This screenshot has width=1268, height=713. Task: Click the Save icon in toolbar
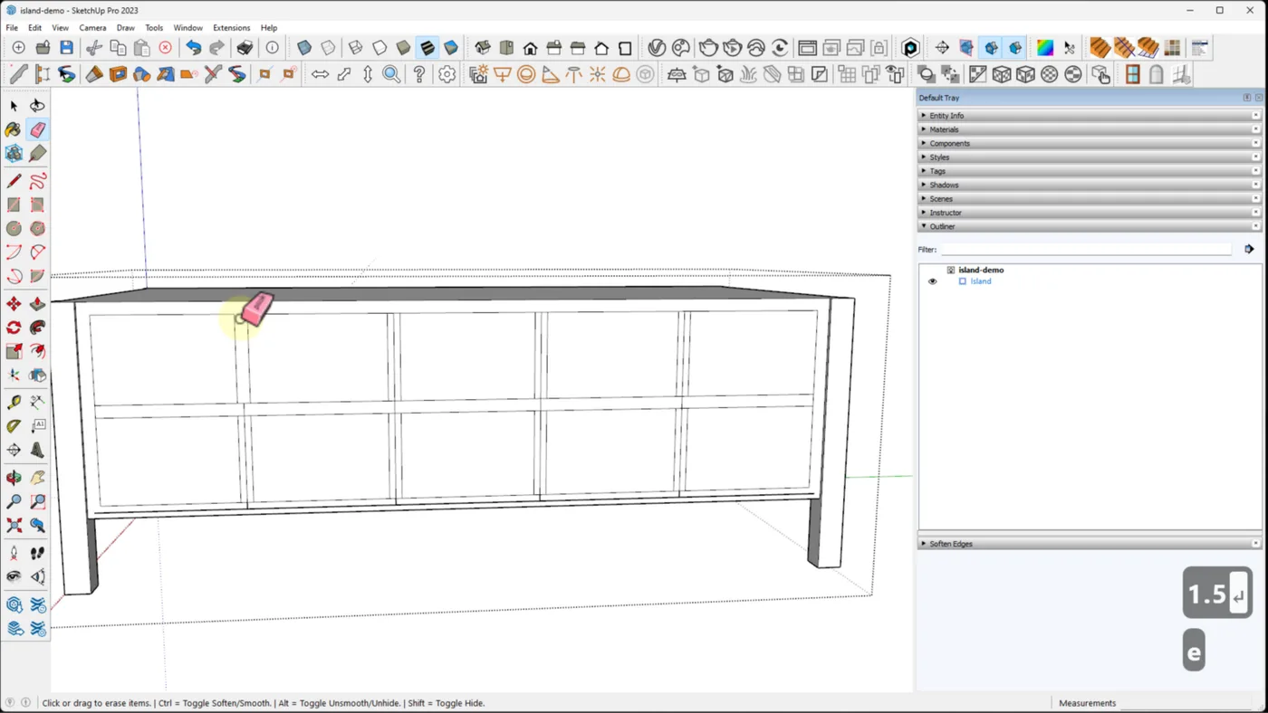tap(66, 48)
